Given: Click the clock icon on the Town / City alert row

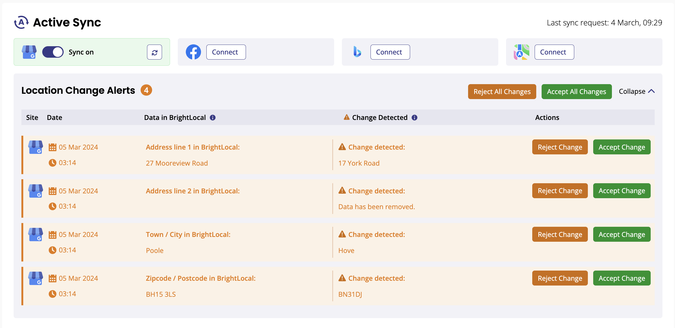Looking at the screenshot, I should [52, 250].
